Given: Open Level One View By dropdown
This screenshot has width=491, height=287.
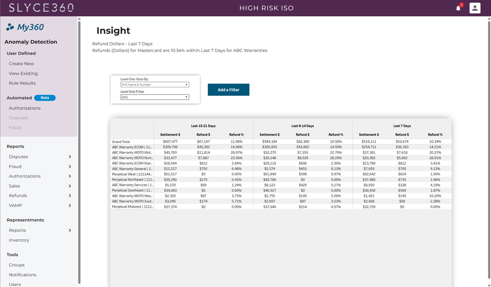Looking at the screenshot, I should [155, 85].
